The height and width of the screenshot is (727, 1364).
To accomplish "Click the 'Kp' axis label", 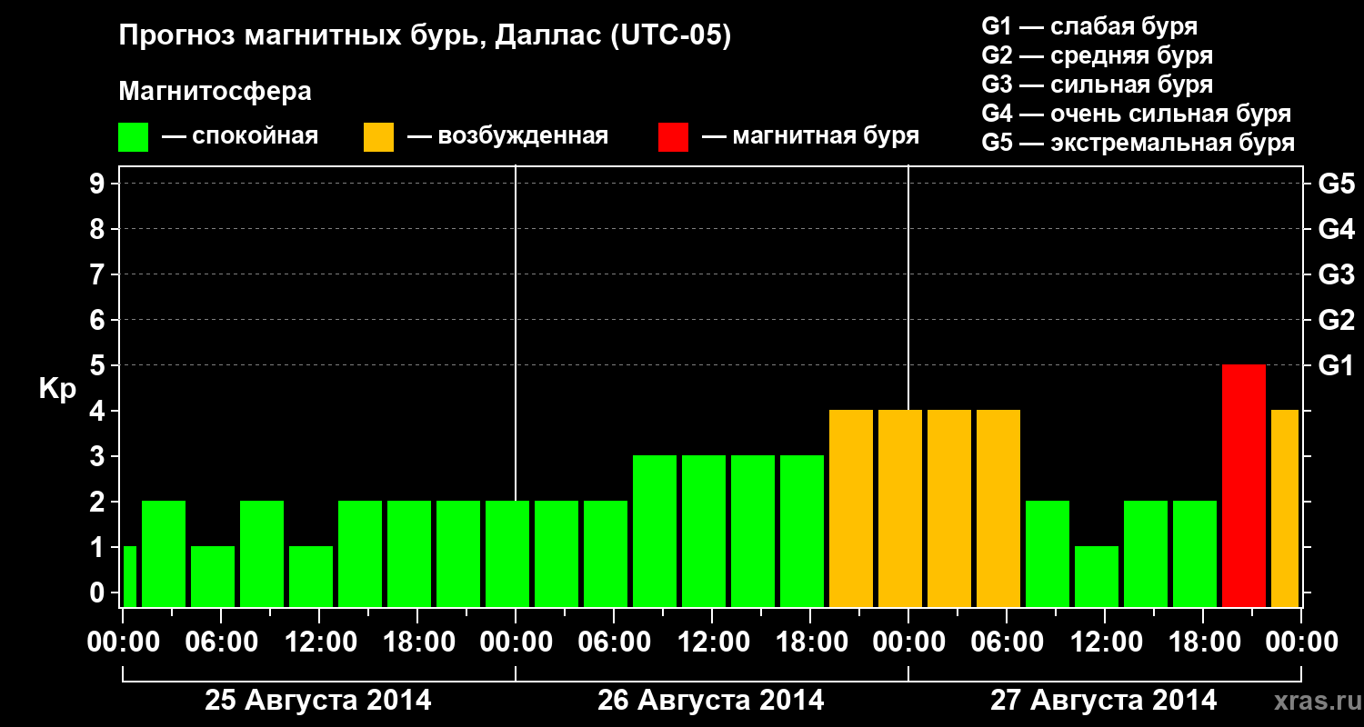I will (58, 389).
